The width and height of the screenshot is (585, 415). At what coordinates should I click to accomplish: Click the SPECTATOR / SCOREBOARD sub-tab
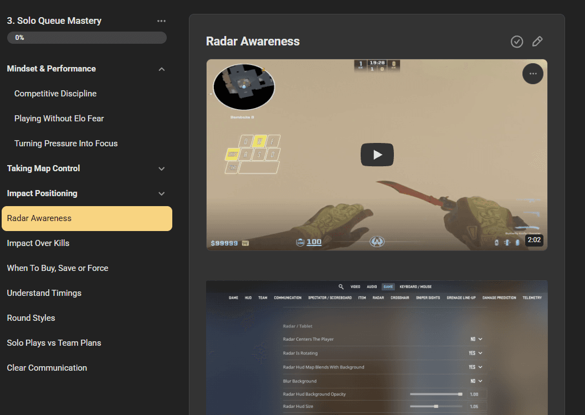tap(330, 298)
